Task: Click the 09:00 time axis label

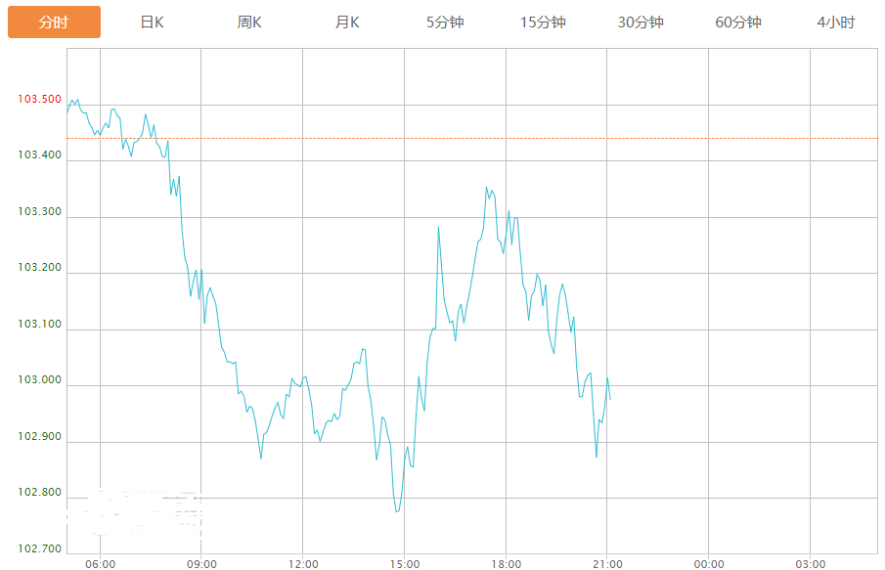Action: pos(201,563)
